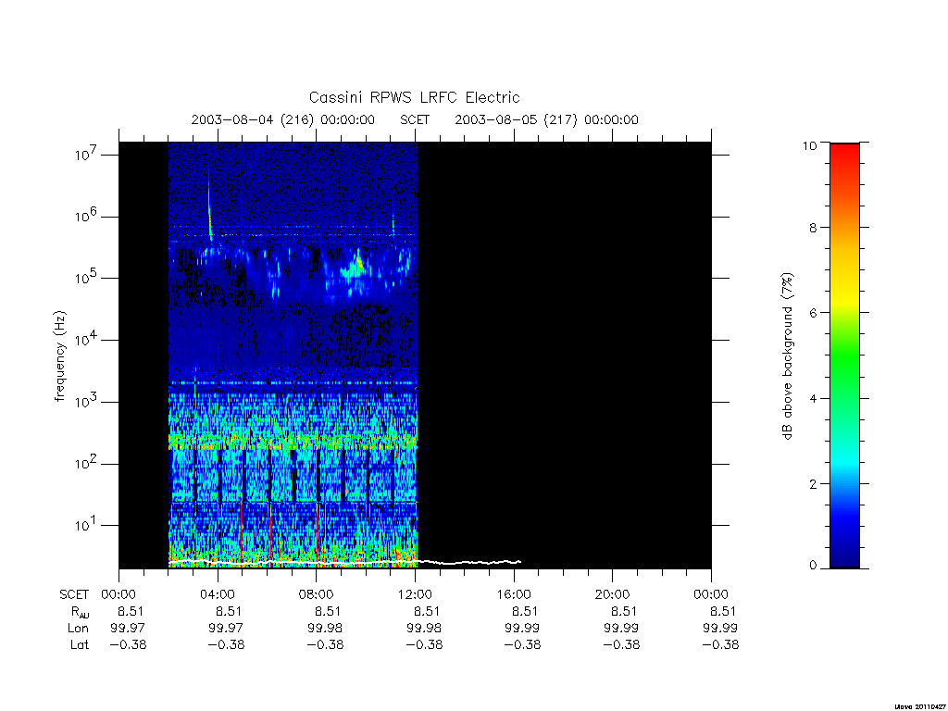This screenshot has height=711, width=948.
Task: Click the color bar tick label '4'
Action: click(813, 399)
